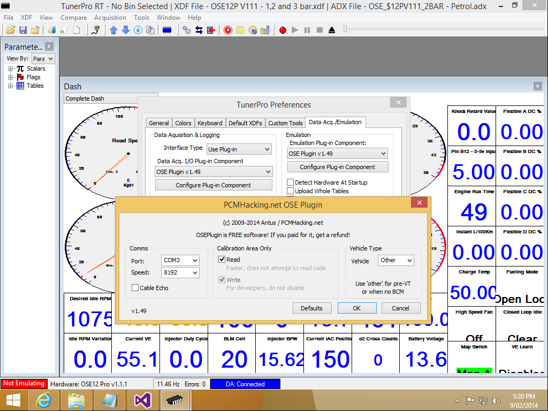The image size is (548, 411).
Task: Click the Defaults button
Action: pyautogui.click(x=312, y=308)
